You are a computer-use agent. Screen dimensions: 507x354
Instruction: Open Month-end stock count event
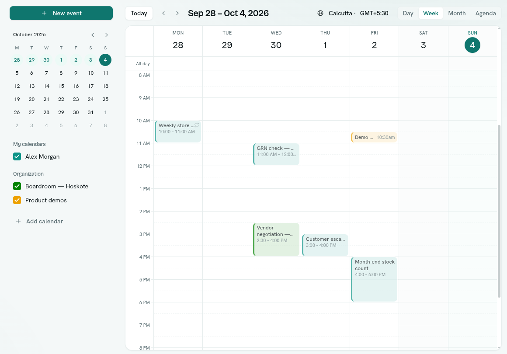(374, 279)
